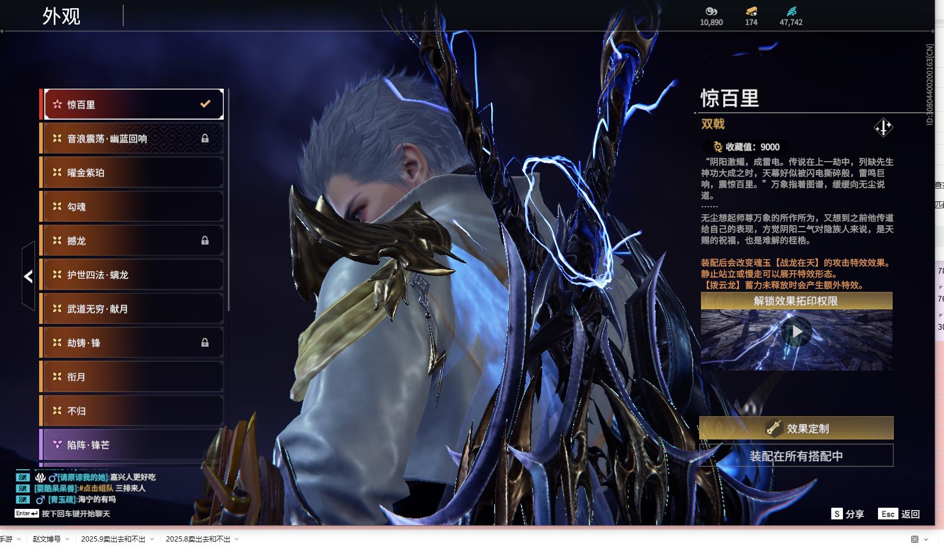Click the Enter key icon in chat
Image resolution: width=944 pixels, height=548 pixels.
[27, 514]
